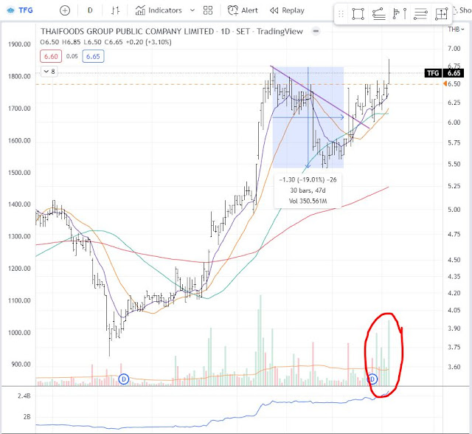Click the 0.05 spread value
The width and height of the screenshot is (472, 434).
[72, 56]
